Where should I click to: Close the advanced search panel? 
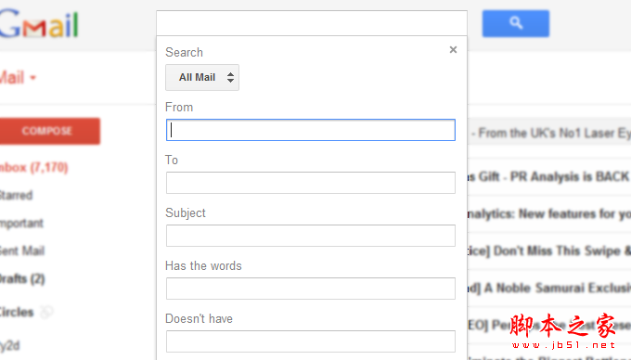(453, 49)
